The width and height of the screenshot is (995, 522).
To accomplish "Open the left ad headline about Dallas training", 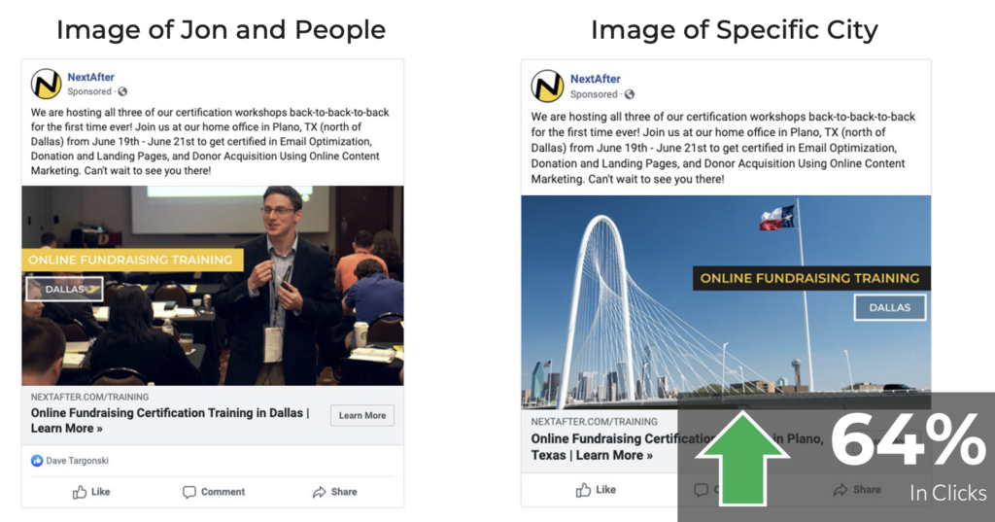I will (170, 420).
